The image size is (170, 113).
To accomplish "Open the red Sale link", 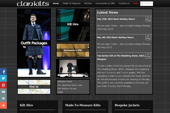I will click(x=135, y=3).
